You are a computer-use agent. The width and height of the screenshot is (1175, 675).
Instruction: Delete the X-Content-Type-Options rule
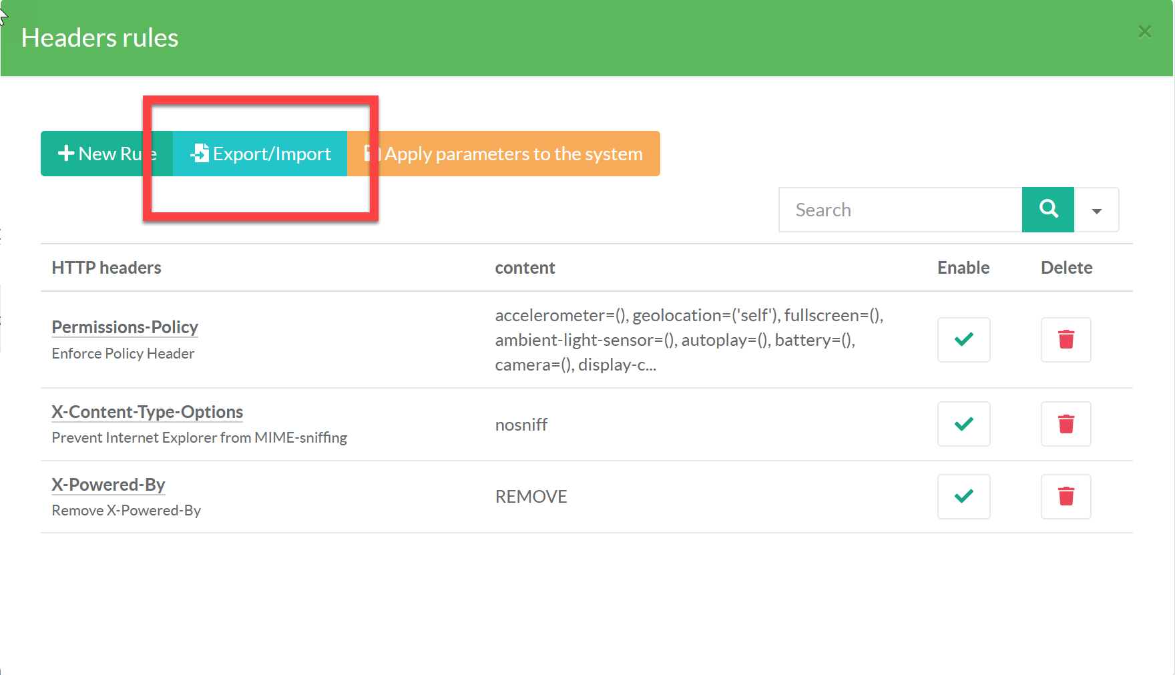[1066, 424]
